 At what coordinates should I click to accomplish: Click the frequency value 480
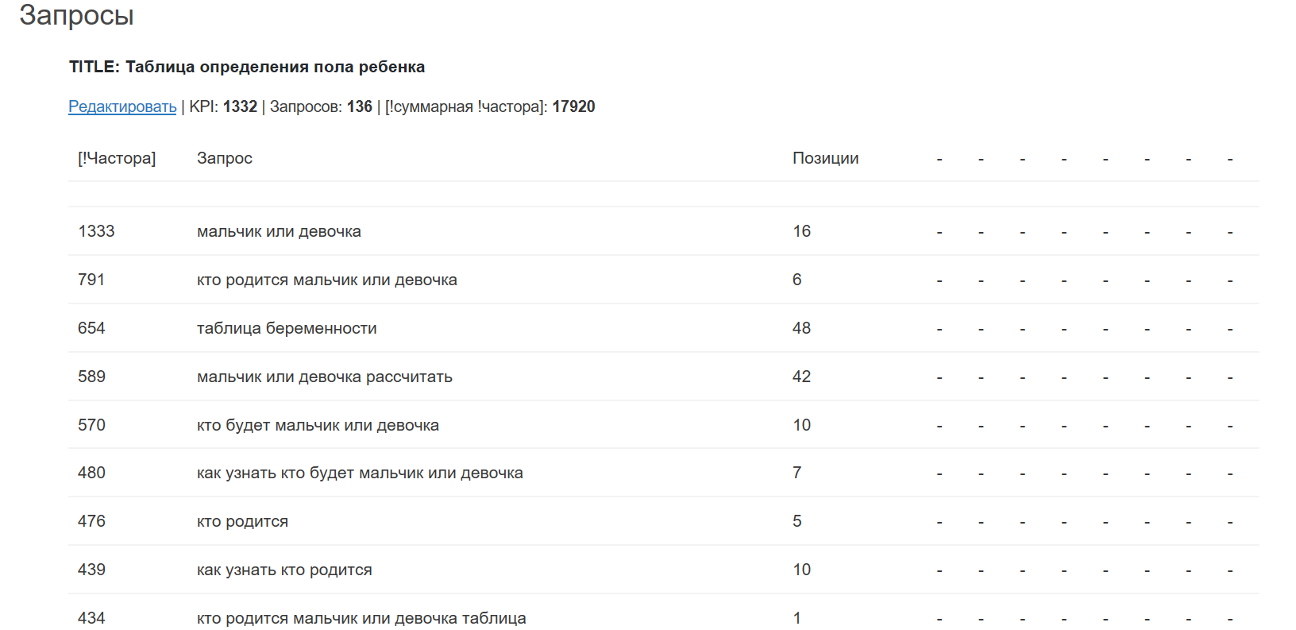91,473
